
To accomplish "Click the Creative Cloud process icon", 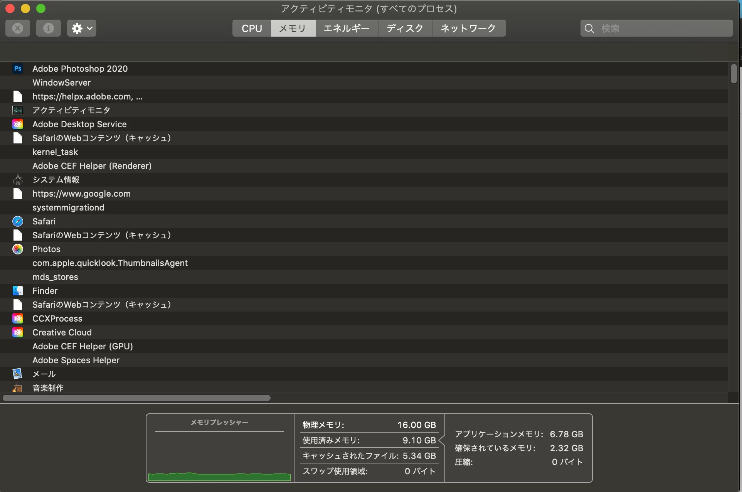I will click(x=18, y=332).
